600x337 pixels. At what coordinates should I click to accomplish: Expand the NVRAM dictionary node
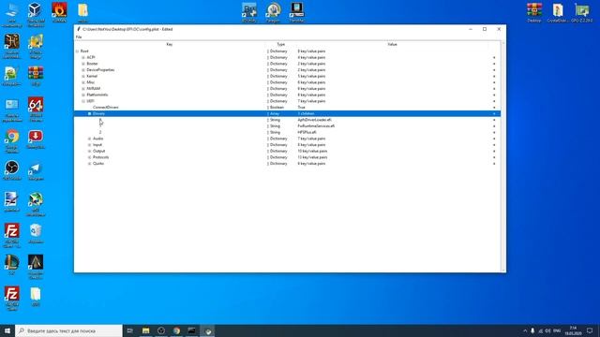click(x=83, y=89)
